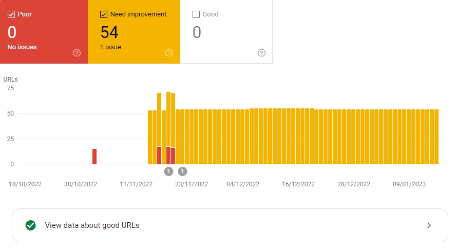The image size is (457, 252).
Task: Click the 54 URLs count
Action: tap(109, 32)
